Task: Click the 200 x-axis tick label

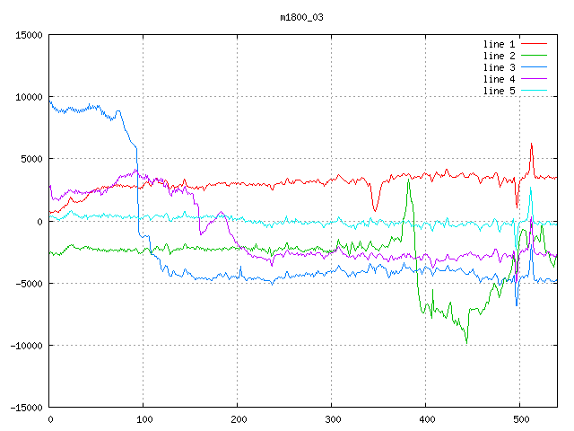Action: tap(238, 419)
